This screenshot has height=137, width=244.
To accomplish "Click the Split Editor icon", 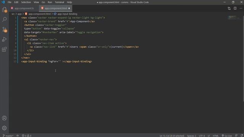I will point(235,8).
